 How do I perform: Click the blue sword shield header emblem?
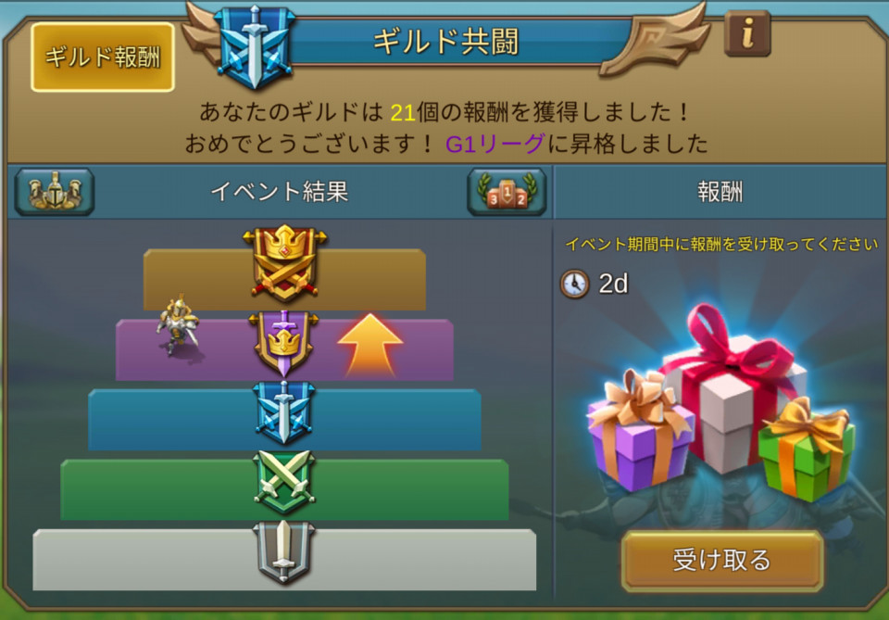tap(255, 46)
